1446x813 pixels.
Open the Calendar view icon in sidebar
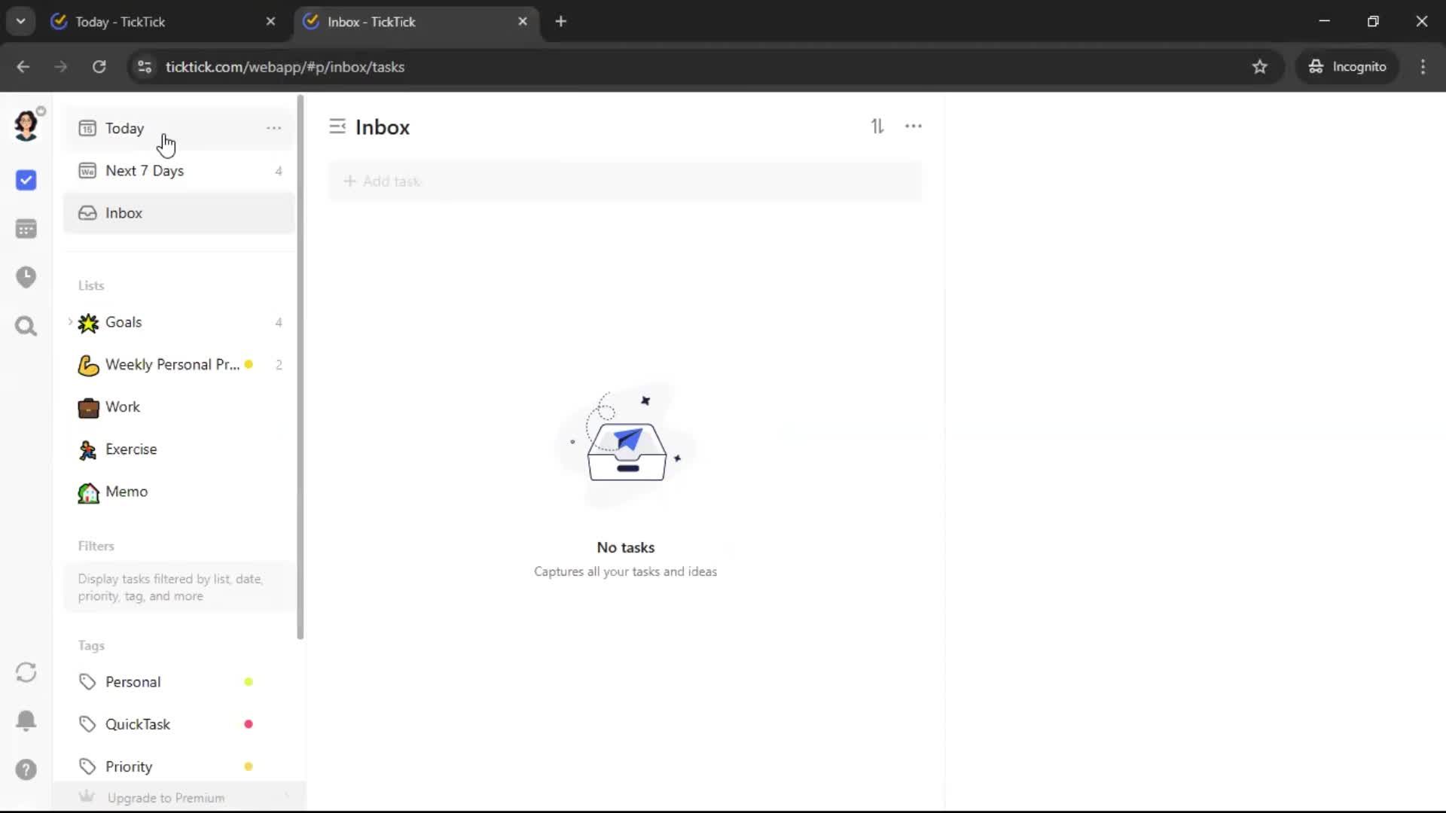click(26, 229)
